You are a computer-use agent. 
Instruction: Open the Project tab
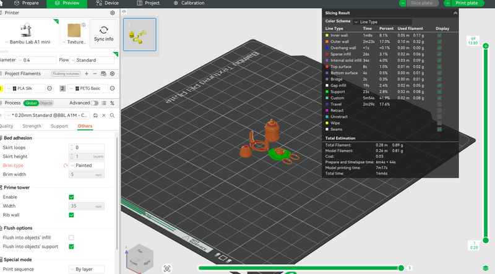pos(148,3)
